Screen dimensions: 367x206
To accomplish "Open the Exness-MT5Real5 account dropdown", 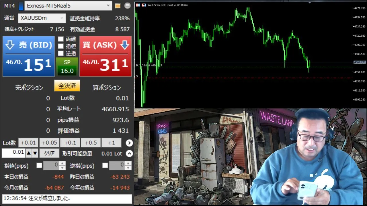I will (x=68, y=5).
